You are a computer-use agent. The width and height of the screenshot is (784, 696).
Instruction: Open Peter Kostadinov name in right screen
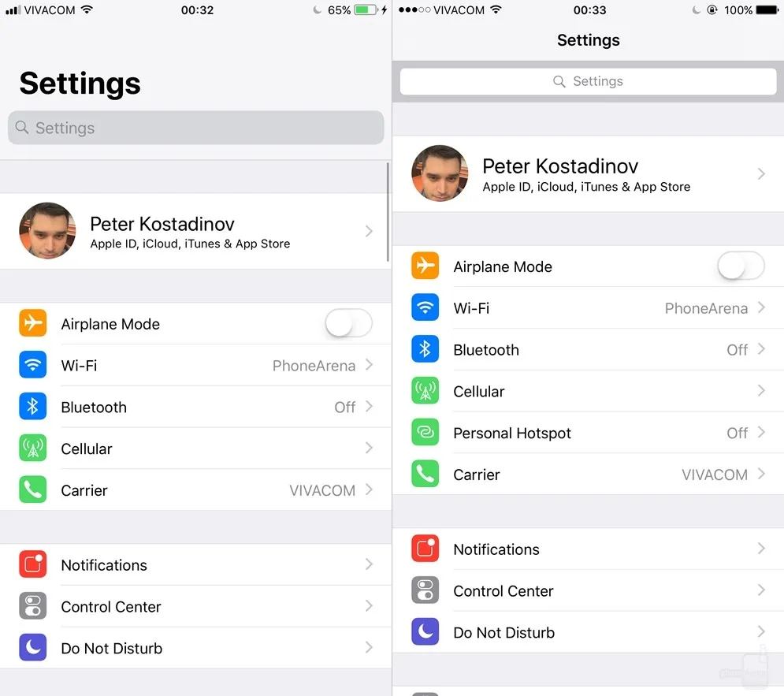click(560, 166)
